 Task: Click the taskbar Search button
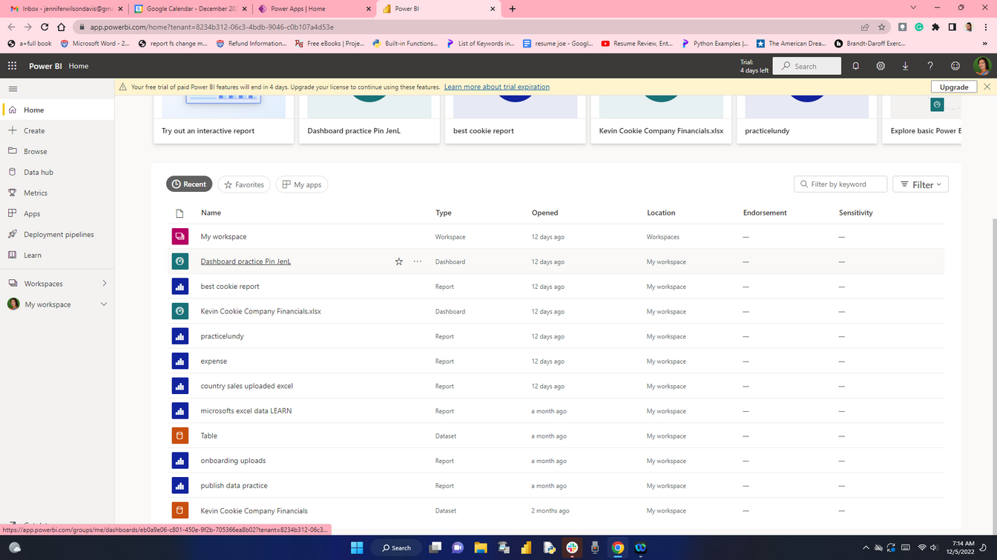(x=396, y=547)
